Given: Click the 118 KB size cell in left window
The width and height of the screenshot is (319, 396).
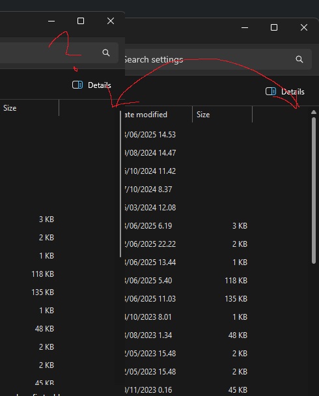Looking at the screenshot, I should coord(43,274).
